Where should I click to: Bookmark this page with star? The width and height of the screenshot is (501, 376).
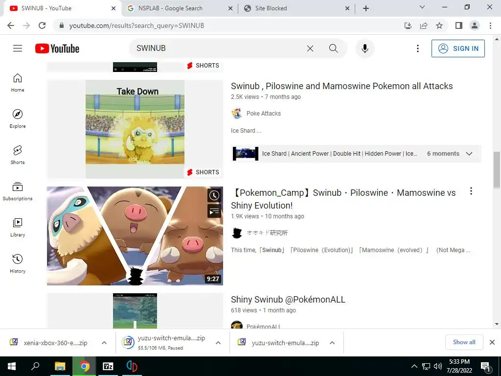tap(439, 25)
